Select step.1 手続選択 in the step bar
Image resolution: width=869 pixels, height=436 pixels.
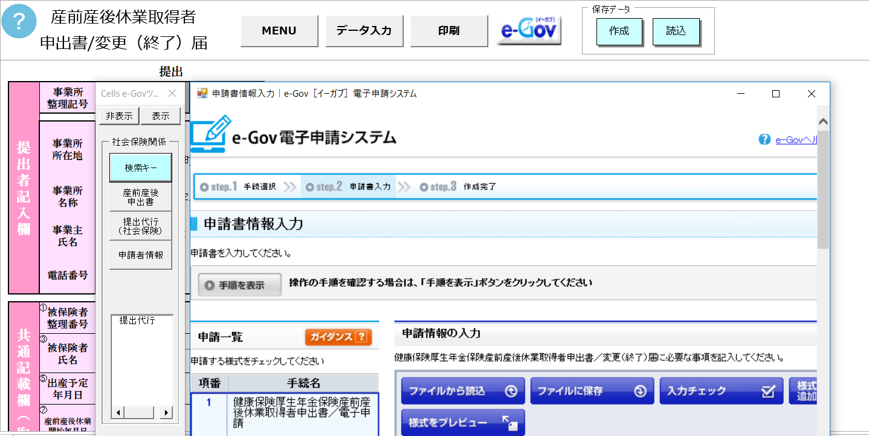click(x=238, y=187)
